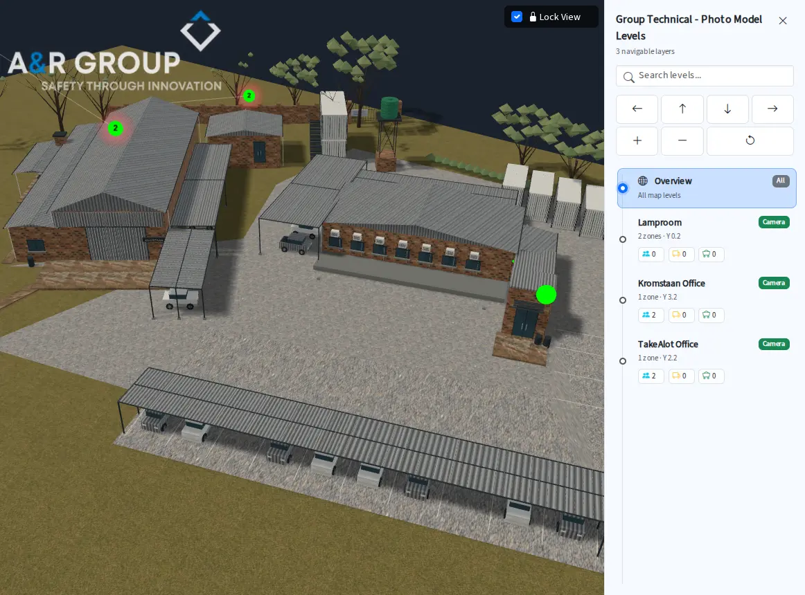Zoom out with the minus button

coord(682,140)
